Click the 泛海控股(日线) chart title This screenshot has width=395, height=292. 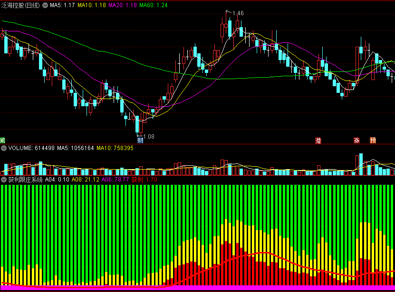point(20,5)
